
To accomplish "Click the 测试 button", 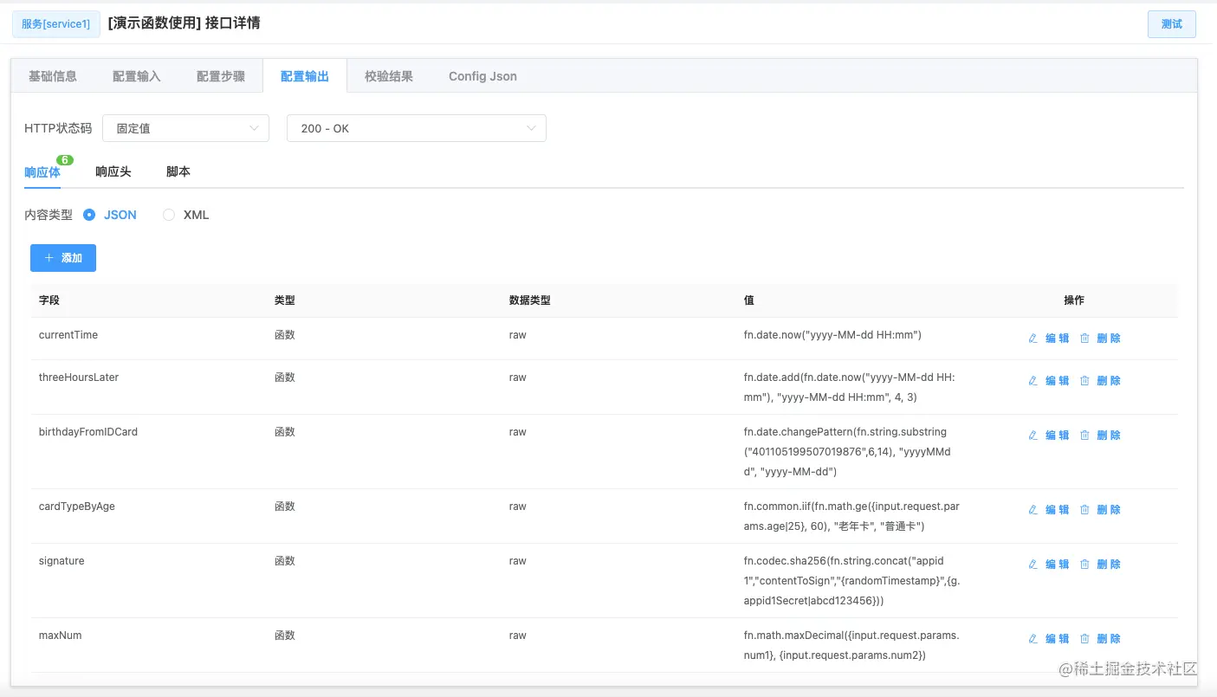I will [x=1172, y=24].
